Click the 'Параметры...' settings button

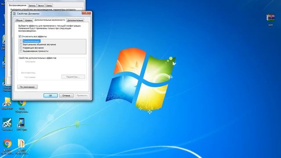click(x=73, y=77)
